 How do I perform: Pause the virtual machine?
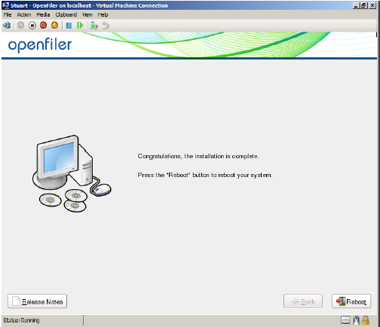click(x=69, y=26)
